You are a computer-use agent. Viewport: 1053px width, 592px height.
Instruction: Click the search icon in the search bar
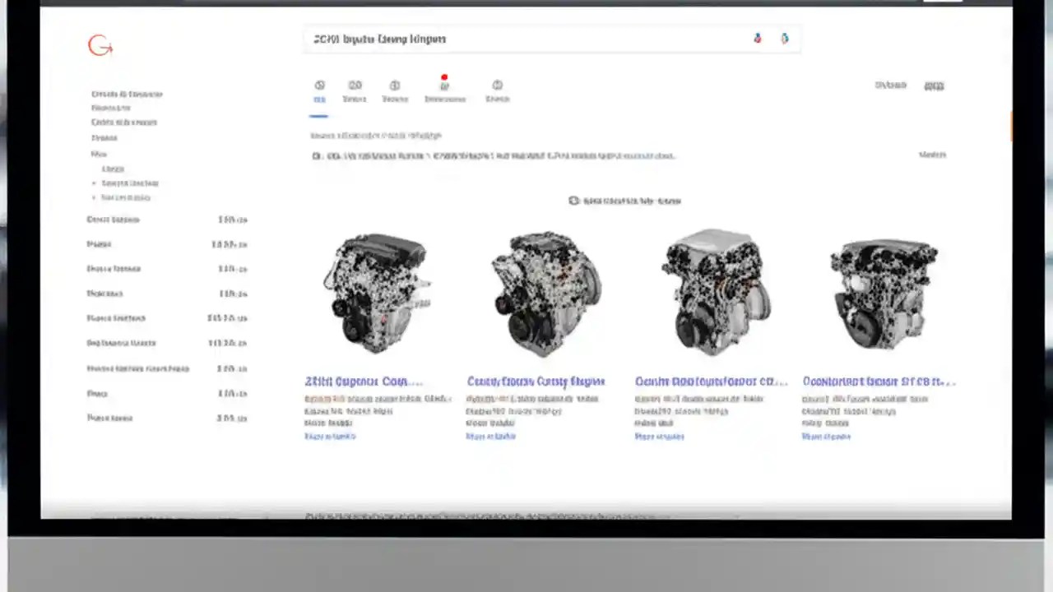(x=784, y=38)
